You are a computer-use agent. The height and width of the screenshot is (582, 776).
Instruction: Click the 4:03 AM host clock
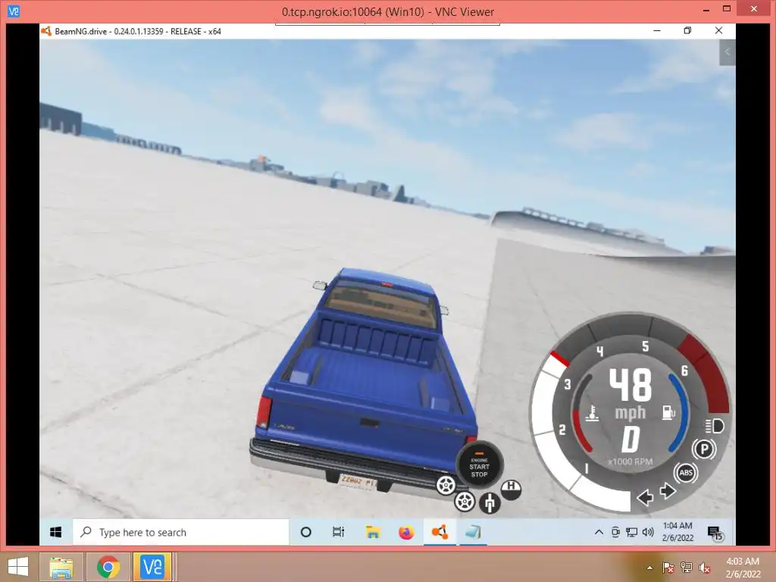[743, 568]
